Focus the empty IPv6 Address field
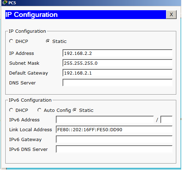The width and height of the screenshot is (189, 172). tap(105, 120)
